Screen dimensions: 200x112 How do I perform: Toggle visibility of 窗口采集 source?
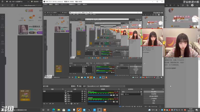[x=82, y=91]
